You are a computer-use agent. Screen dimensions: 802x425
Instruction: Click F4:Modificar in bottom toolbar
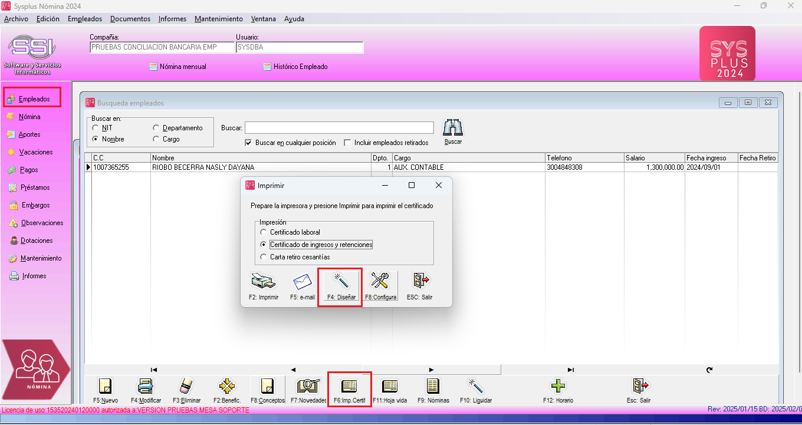146,390
